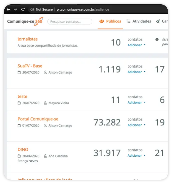Click the number 17 in SuaTV row

(160, 69)
